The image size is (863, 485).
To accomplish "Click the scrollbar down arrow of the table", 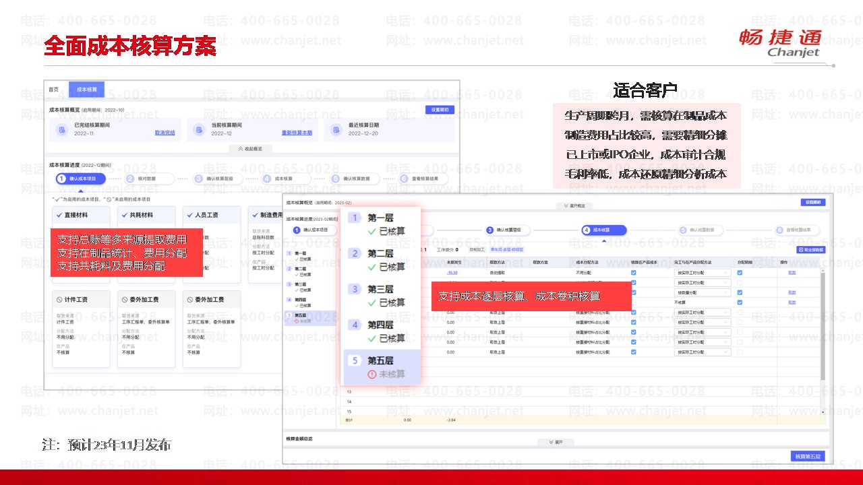I will (x=822, y=412).
